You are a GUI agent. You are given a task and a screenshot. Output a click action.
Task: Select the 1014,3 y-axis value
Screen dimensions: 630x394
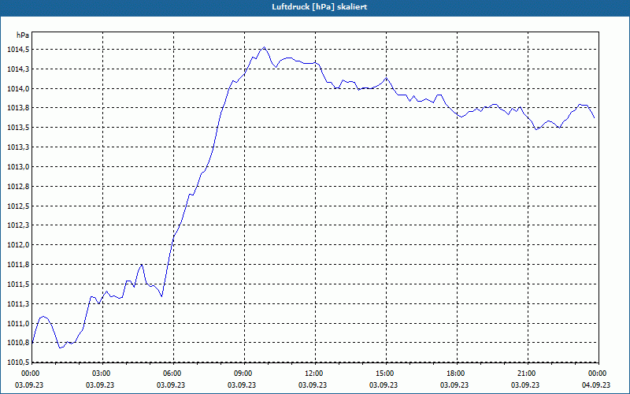click(18, 69)
